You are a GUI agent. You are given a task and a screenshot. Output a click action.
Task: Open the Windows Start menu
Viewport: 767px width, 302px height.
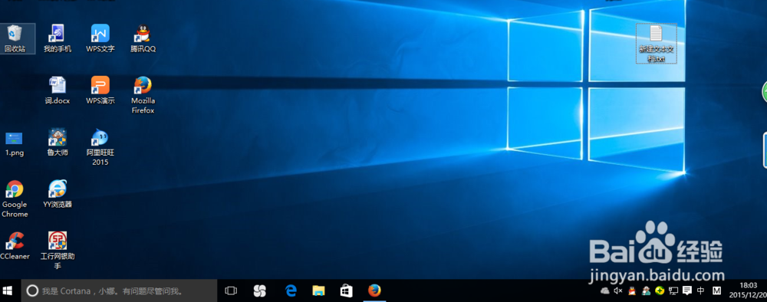tap(8, 291)
